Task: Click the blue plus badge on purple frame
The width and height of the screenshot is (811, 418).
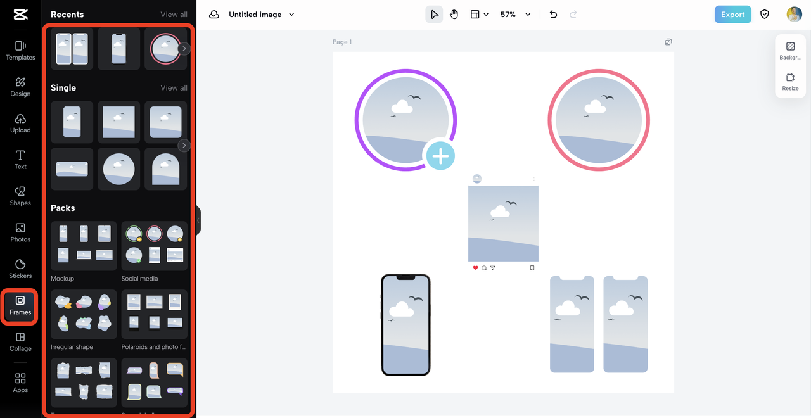Action: point(440,155)
